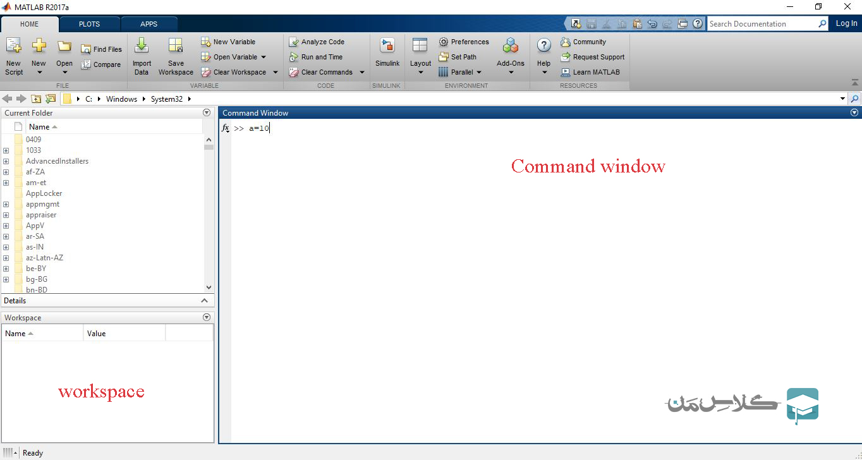This screenshot has width=862, height=460.
Task: Click the Log In button
Action: [846, 23]
